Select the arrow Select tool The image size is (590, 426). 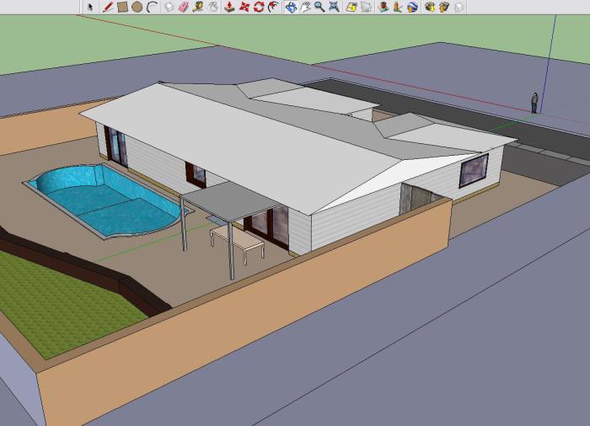click(x=91, y=7)
